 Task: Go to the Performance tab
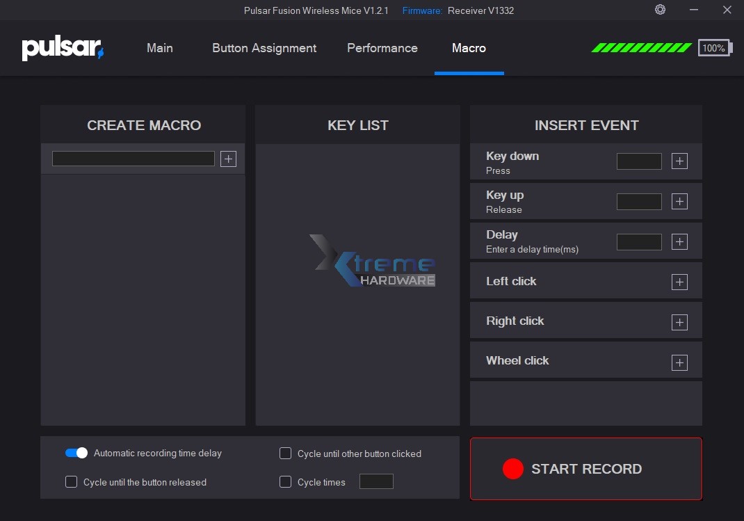click(x=382, y=48)
